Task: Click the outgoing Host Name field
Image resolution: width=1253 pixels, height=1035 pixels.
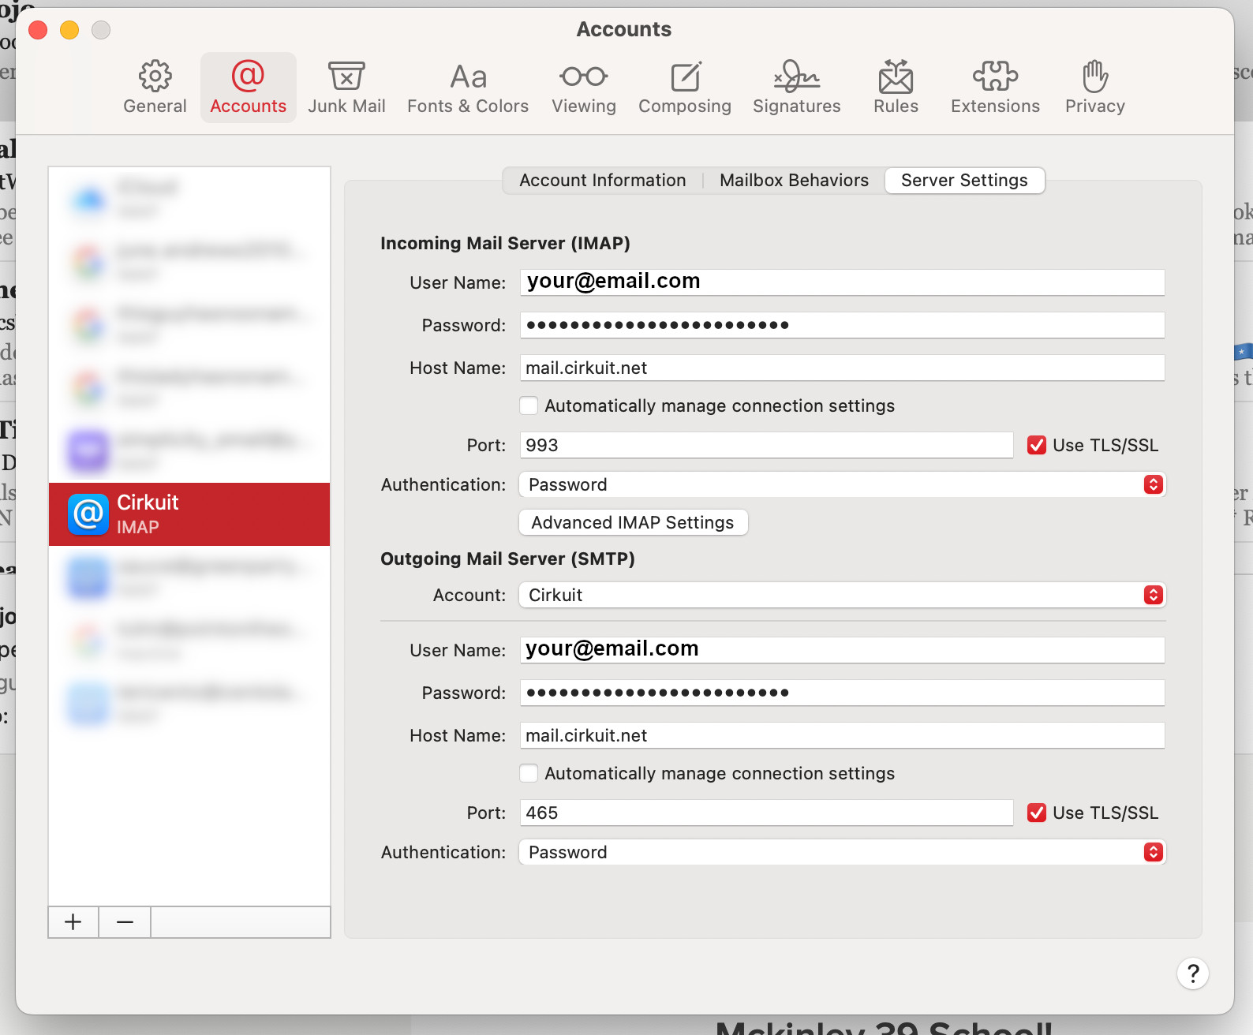Action: pos(842,735)
